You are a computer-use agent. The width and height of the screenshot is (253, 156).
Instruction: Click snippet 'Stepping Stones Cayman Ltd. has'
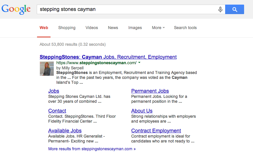[79, 96]
